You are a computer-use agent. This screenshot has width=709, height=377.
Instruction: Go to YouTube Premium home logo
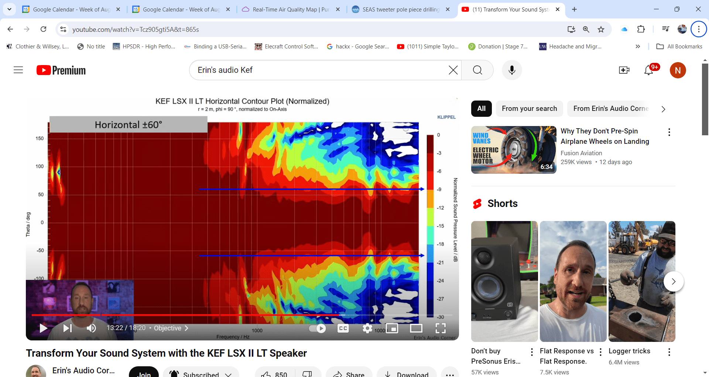[61, 70]
